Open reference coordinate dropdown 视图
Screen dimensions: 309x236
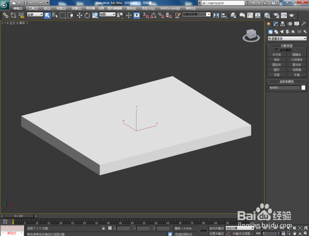click(x=107, y=14)
